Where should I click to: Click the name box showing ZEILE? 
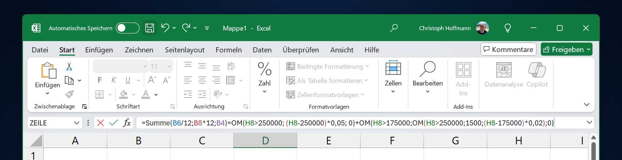coord(55,123)
